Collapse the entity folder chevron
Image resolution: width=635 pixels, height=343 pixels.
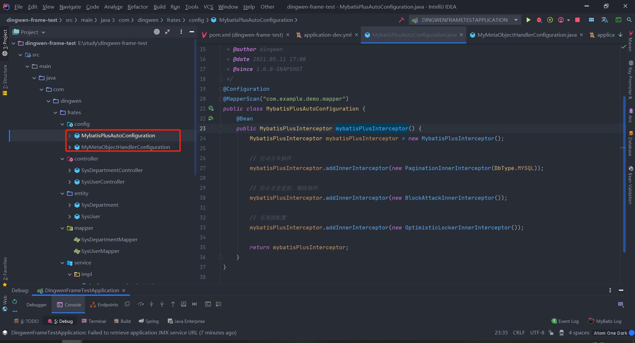[x=62, y=193]
